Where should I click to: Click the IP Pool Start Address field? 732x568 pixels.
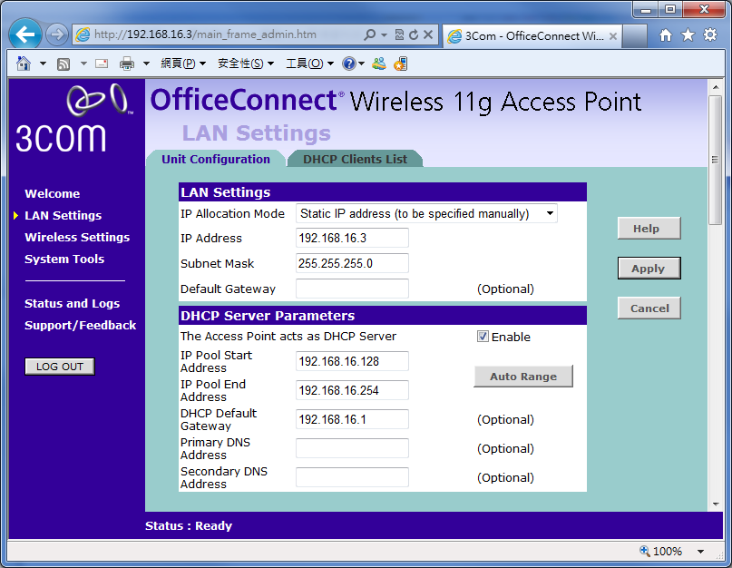pos(352,361)
